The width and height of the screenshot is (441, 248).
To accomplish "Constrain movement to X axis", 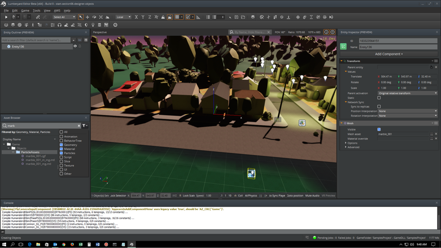I will 136,17.
